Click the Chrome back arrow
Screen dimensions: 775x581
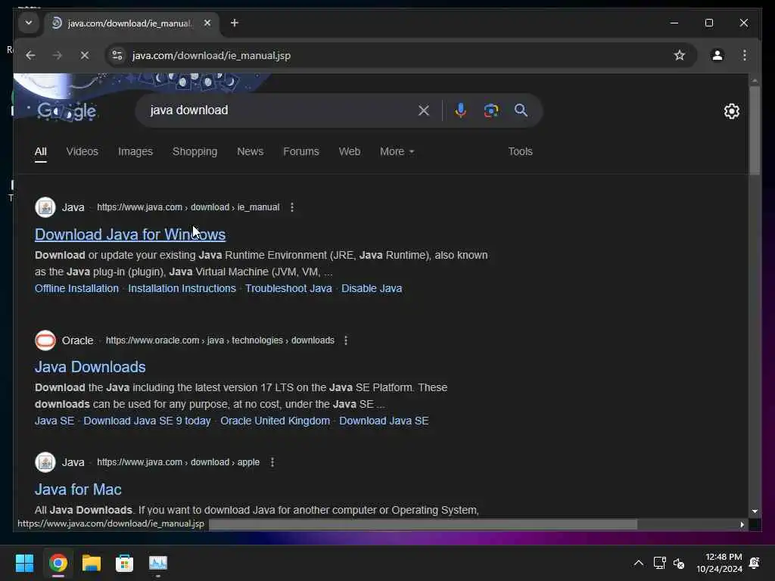[30, 55]
